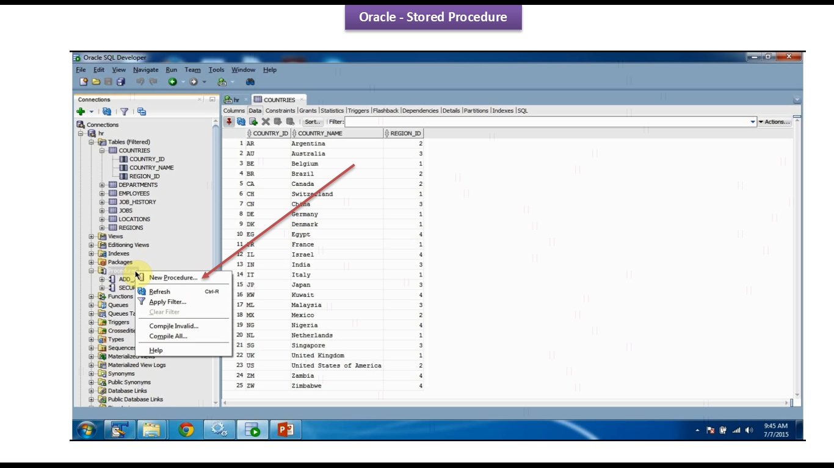Click the Delete Selected Row X icon

pyautogui.click(x=266, y=122)
